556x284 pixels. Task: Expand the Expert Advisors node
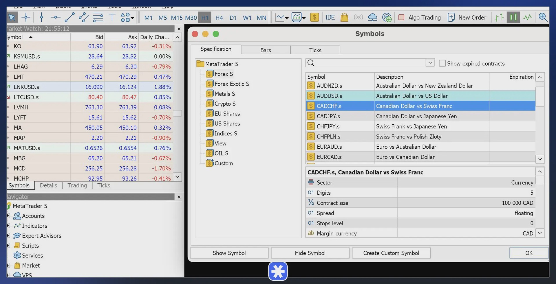click(x=8, y=235)
